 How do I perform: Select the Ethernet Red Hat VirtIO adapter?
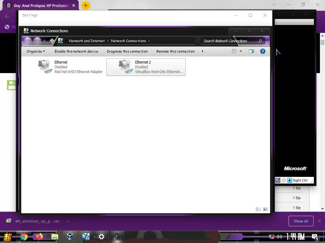(x=70, y=67)
